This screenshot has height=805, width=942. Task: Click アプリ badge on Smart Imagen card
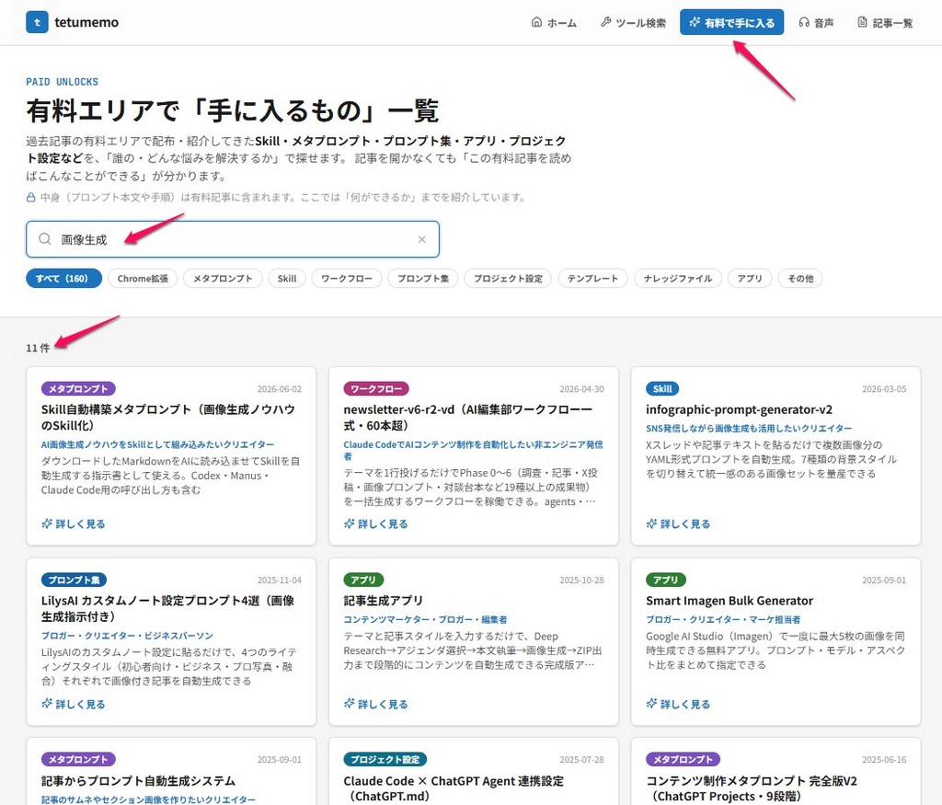point(666,580)
